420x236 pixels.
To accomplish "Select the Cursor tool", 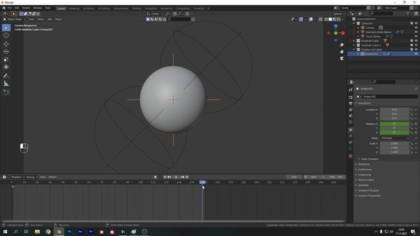I will click(x=6, y=35).
